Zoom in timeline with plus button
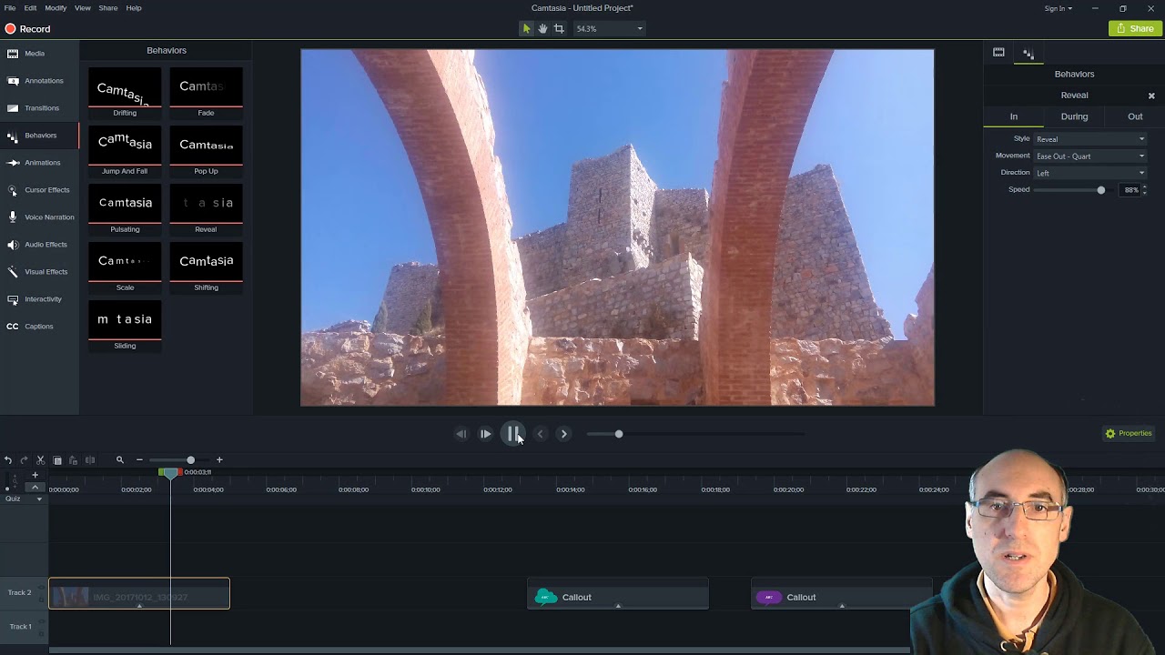Viewport: 1165px width, 655px height. coord(219,460)
